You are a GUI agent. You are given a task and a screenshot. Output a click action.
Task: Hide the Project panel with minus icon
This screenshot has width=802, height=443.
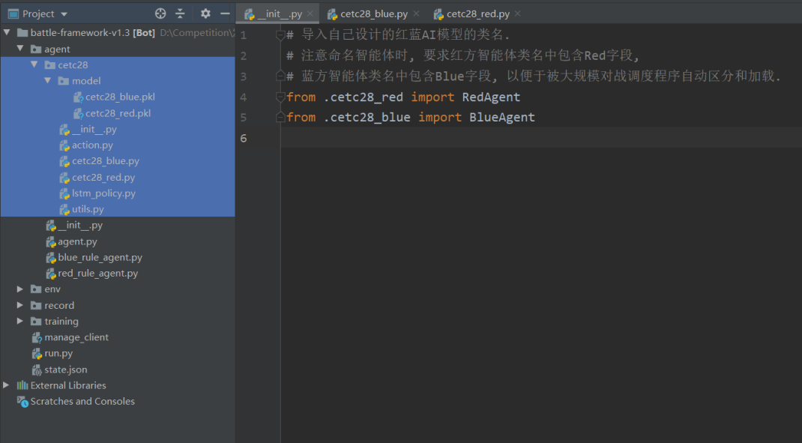(225, 13)
